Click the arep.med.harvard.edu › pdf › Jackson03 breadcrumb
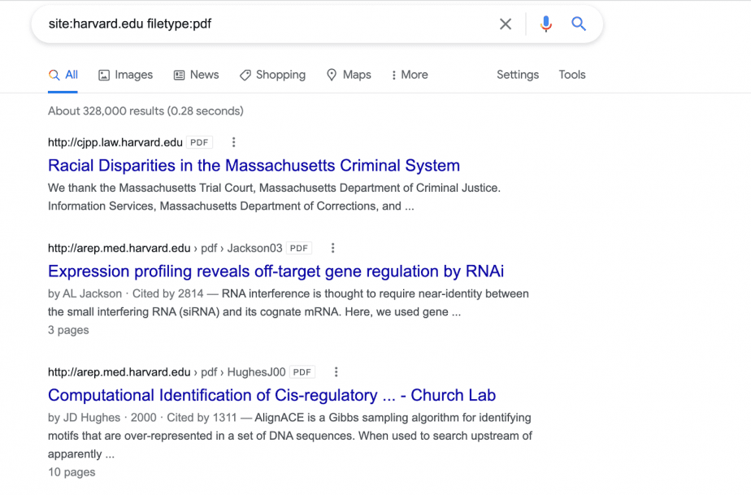Image resolution: width=751 pixels, height=495 pixels. tap(165, 248)
